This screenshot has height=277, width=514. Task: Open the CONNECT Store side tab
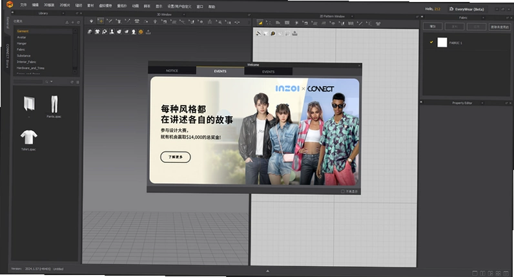8,56
